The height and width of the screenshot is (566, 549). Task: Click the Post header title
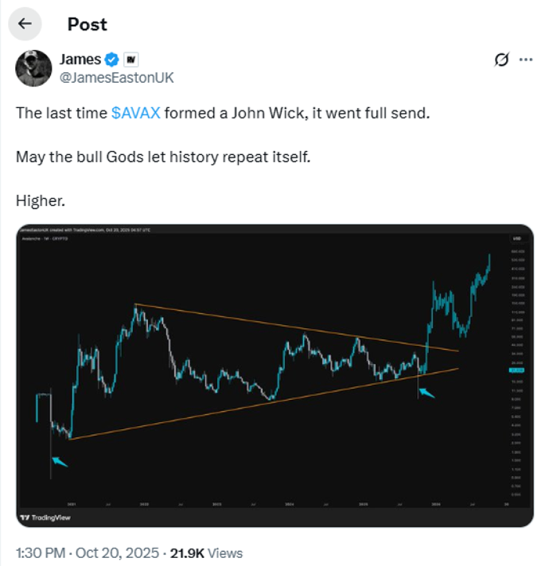tap(87, 24)
